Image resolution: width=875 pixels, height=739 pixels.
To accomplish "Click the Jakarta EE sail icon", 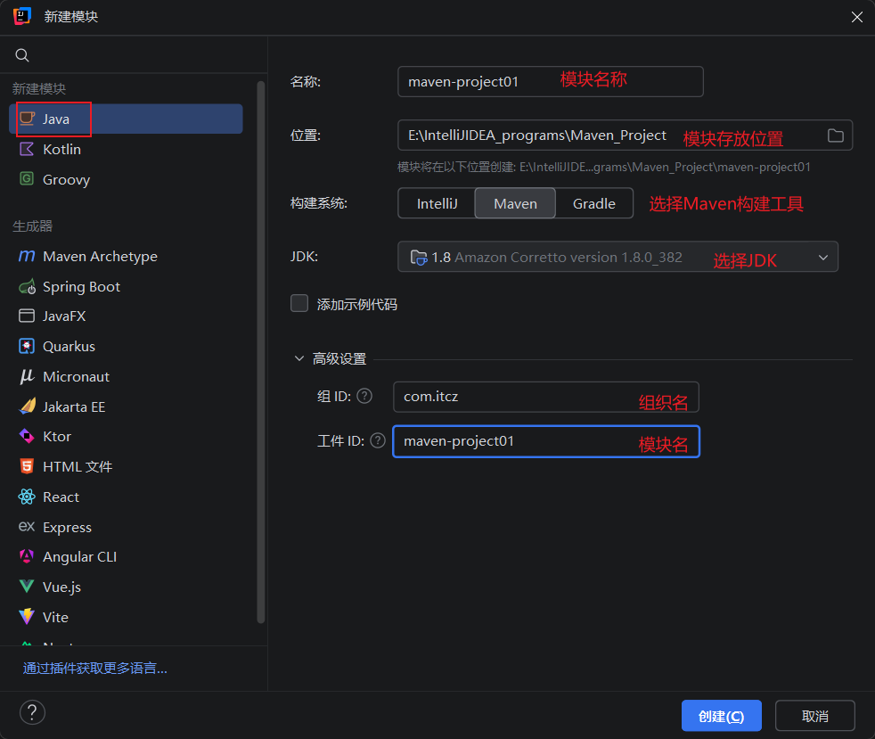I will [27, 406].
